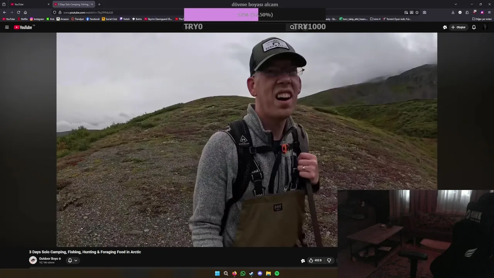Open Discord from the taskbar
Screen dimensions: 494x278
(260, 273)
